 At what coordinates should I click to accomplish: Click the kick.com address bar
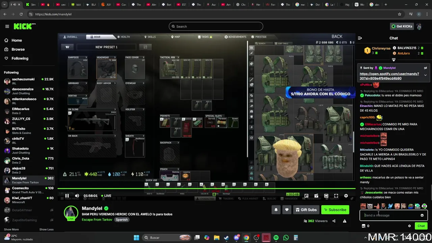(x=213, y=14)
